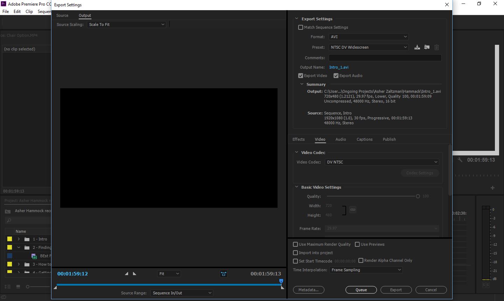Enable Use Maximum Render Quality
Screen dimensions: 504x301
[295, 244]
